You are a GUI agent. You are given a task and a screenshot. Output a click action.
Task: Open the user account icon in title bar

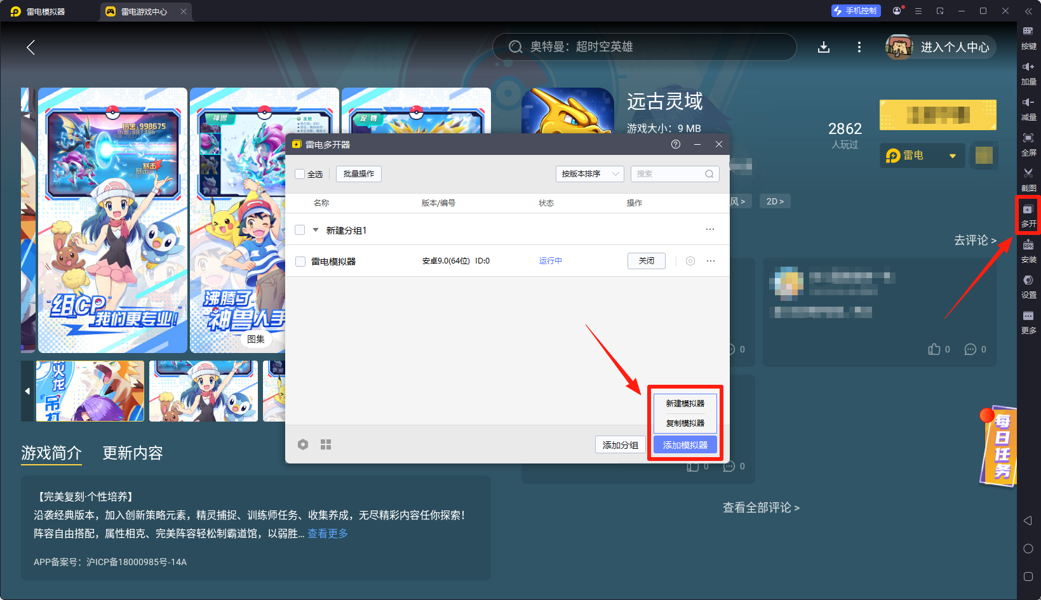(x=897, y=11)
